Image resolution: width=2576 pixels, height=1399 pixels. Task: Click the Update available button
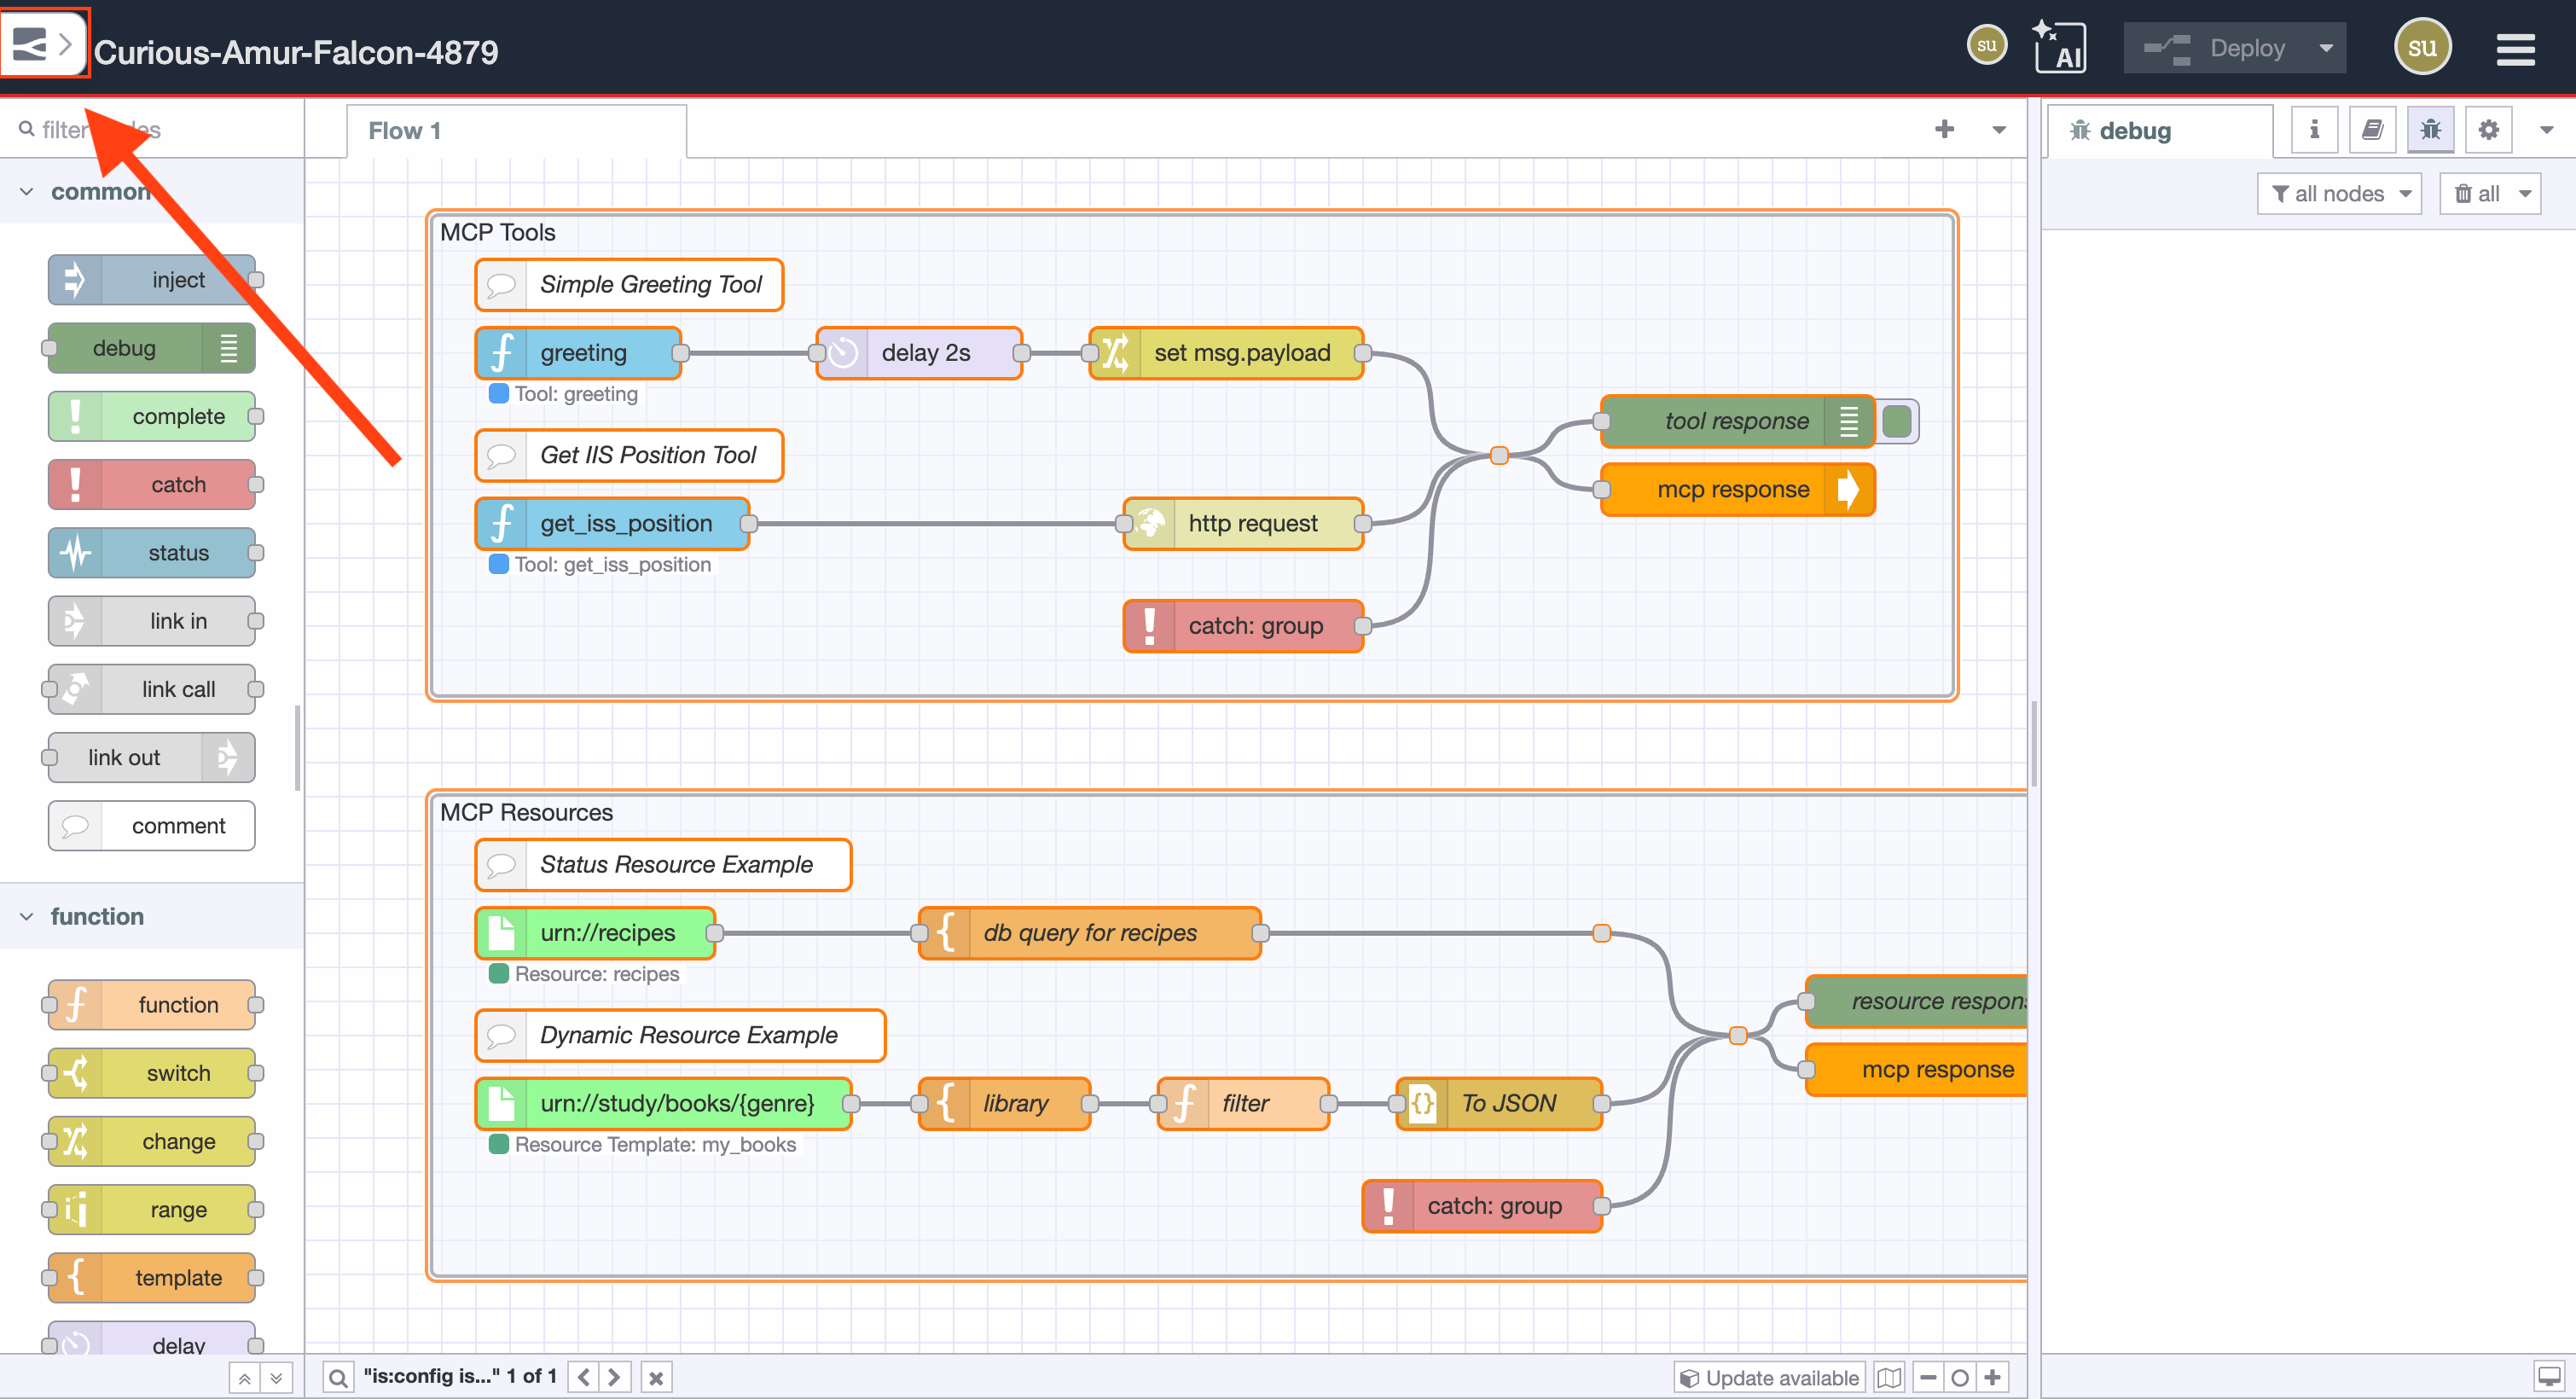(x=1769, y=1377)
